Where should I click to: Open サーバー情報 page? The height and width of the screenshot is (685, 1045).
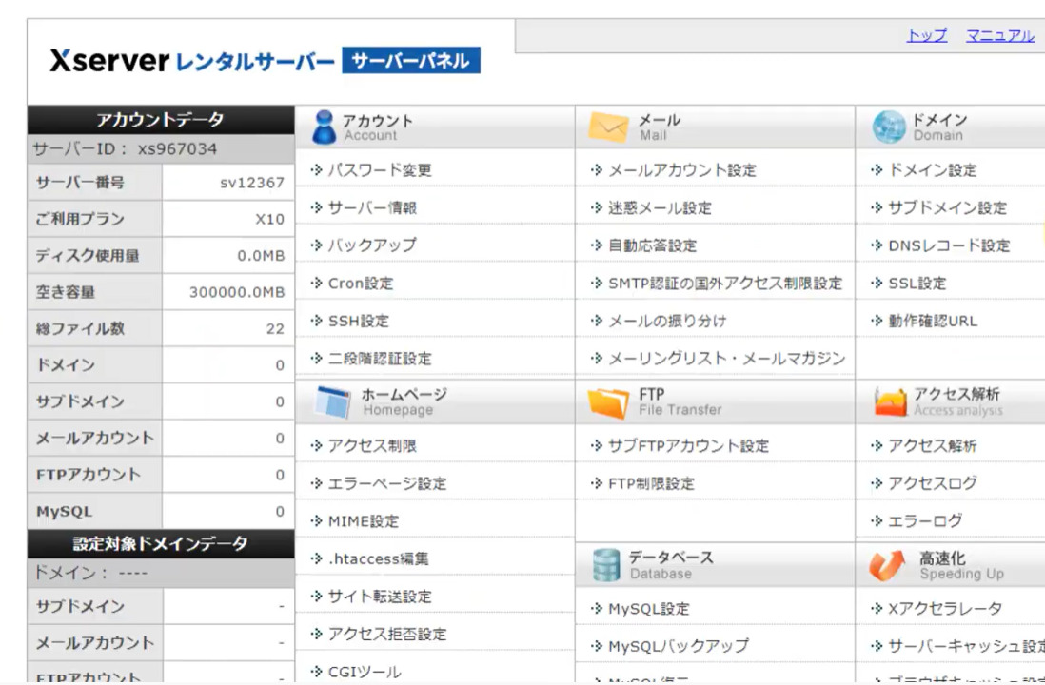pyautogui.click(x=372, y=208)
